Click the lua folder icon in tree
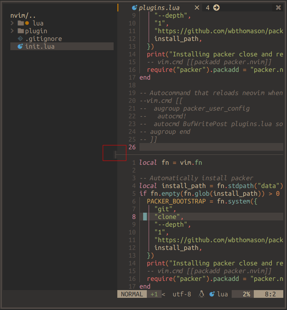Screen dimensions: 287x310 coord(21,23)
